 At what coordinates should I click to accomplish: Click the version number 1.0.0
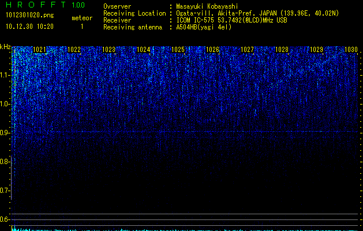(78, 5)
